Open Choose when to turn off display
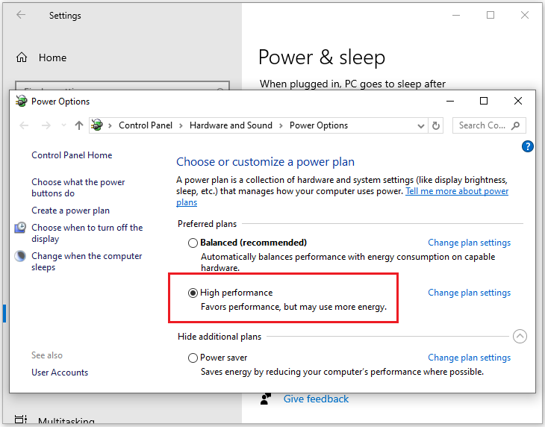 [87, 233]
